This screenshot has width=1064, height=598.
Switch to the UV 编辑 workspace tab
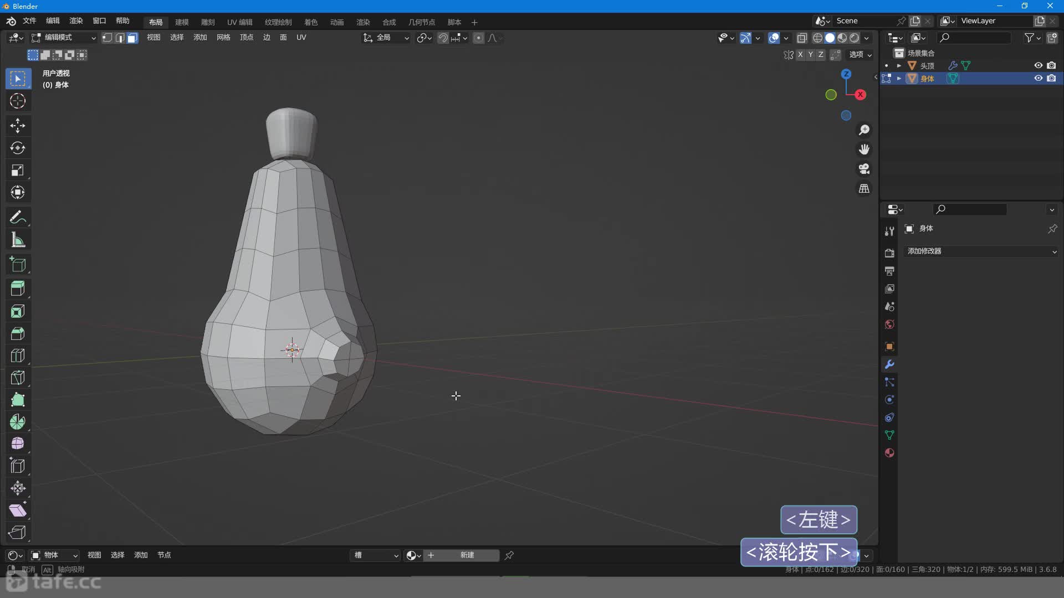pos(239,22)
